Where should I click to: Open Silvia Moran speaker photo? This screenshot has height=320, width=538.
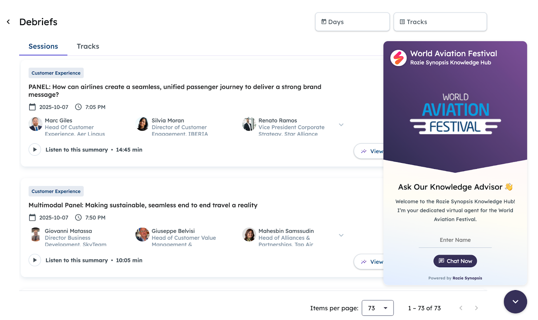142,124
